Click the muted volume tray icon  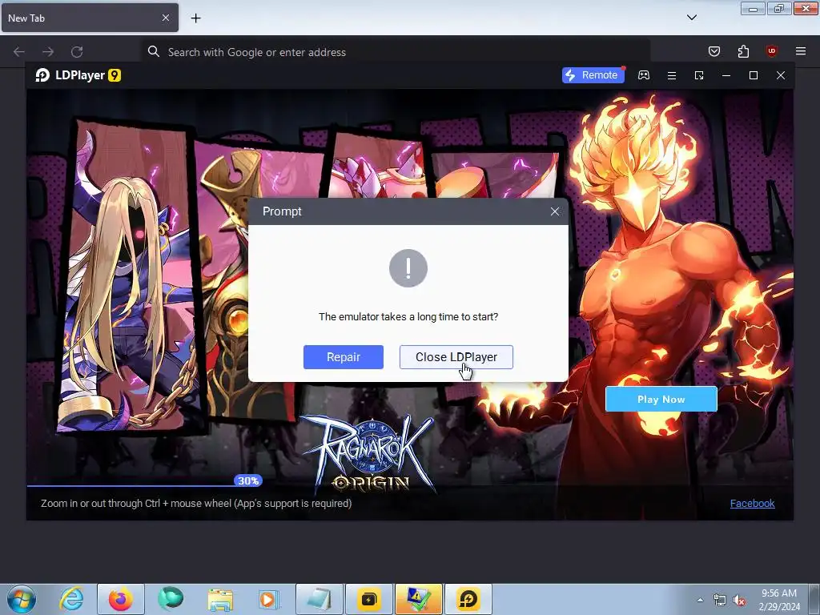pos(739,601)
